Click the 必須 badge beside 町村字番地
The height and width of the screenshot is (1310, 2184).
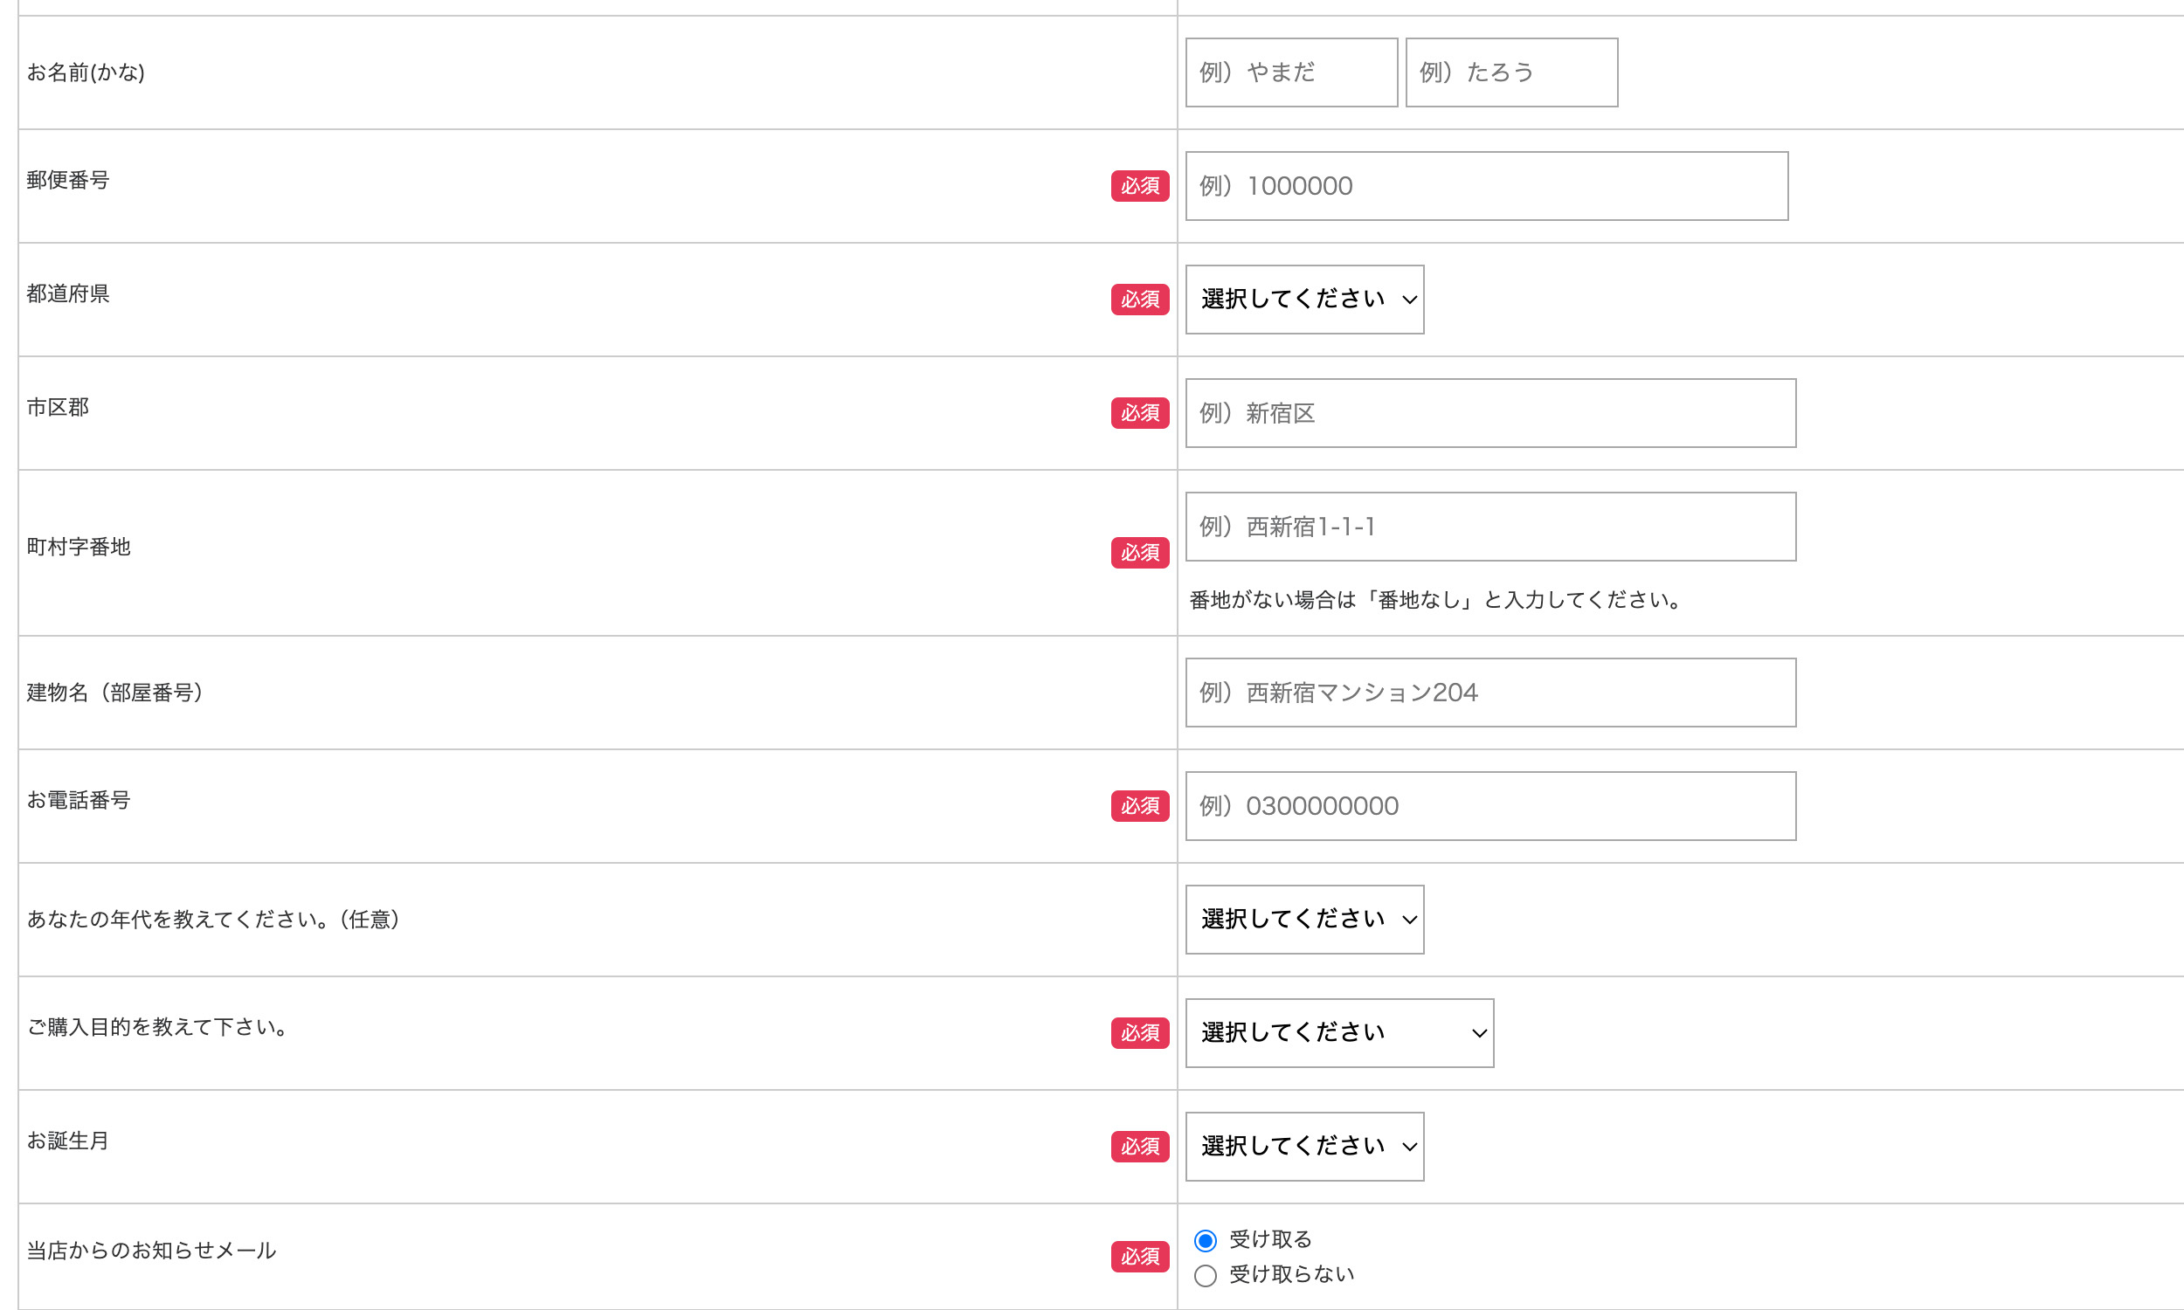tap(1139, 553)
